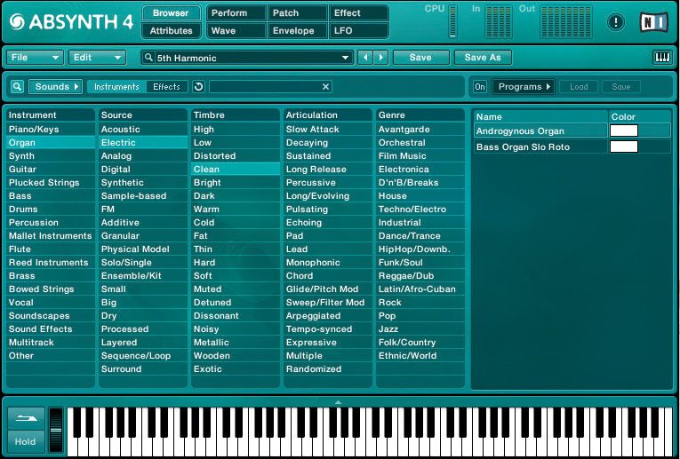This screenshot has width=680, height=459.
Task: Click the magnifier icon in preset name field
Action: pos(148,57)
